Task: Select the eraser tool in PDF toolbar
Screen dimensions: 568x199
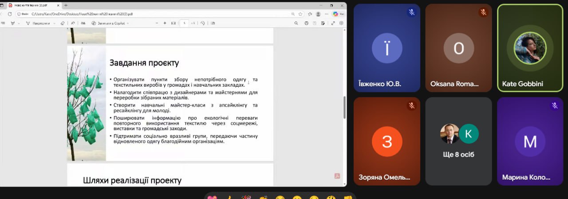Action: coord(63,23)
